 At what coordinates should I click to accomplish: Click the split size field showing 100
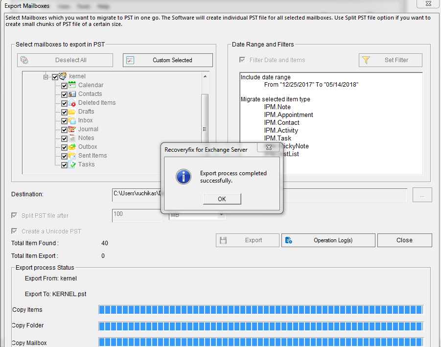[137, 215]
